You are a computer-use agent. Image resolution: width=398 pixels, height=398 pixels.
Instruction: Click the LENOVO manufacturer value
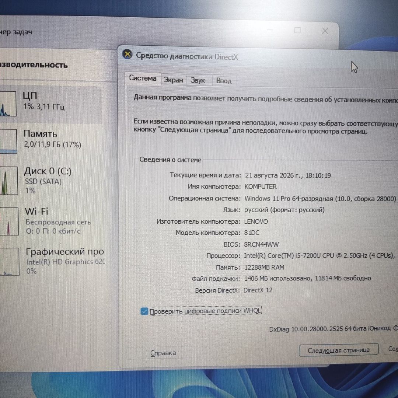256,221
